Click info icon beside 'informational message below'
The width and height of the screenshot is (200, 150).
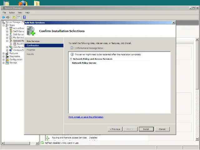tap(72, 48)
